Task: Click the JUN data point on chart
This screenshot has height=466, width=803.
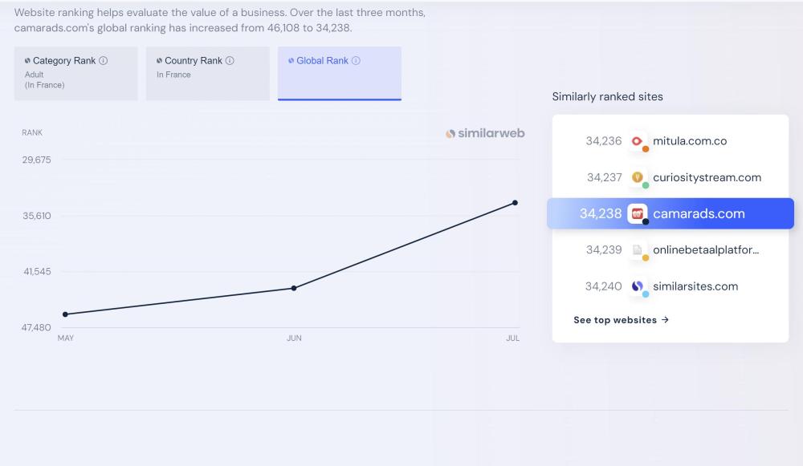Action: click(294, 288)
